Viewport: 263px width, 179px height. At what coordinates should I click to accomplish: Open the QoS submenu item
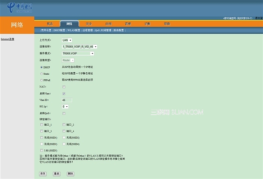coord(97,30)
